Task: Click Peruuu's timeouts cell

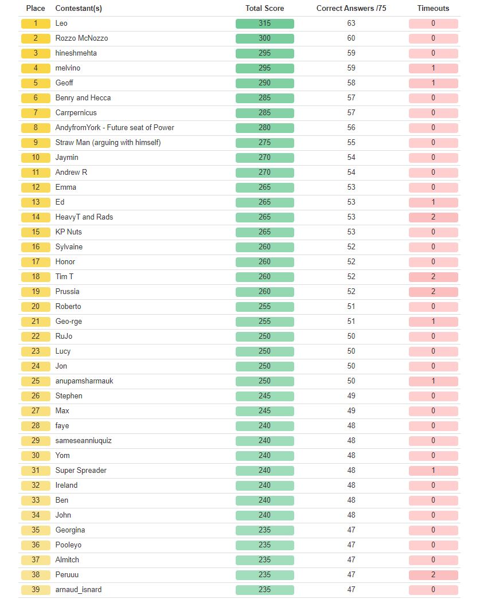Action: pos(433,575)
